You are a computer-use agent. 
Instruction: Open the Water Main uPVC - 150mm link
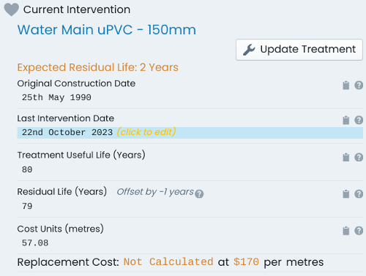pyautogui.click(x=107, y=30)
